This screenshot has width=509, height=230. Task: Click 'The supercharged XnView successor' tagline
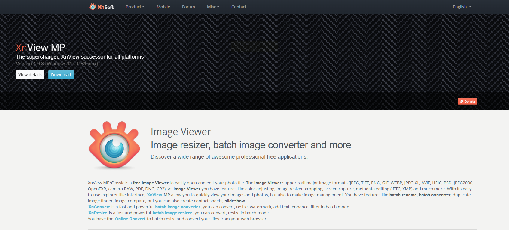(x=80, y=57)
